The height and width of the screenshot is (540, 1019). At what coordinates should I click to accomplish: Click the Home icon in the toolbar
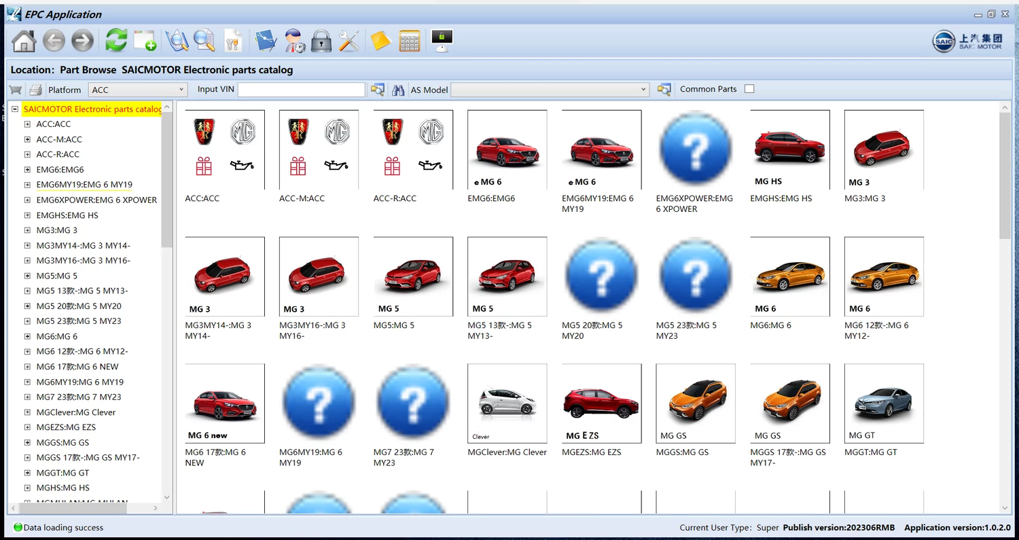(24, 41)
